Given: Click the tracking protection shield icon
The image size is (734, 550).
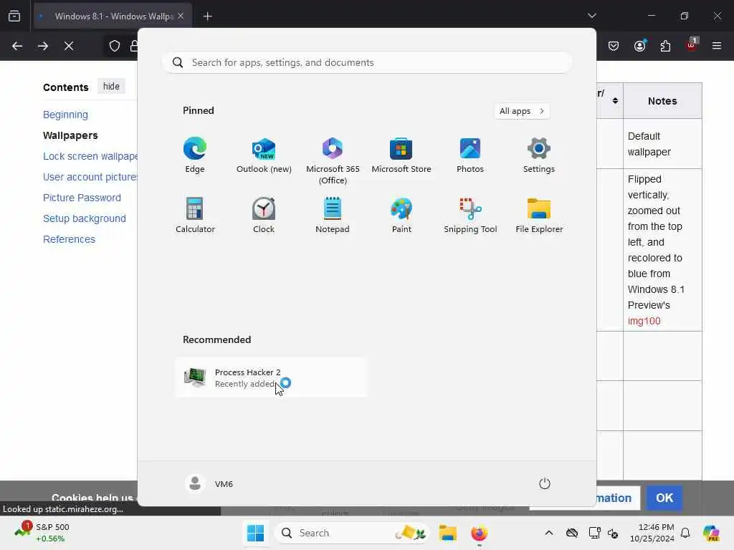Looking at the screenshot, I should click(x=115, y=46).
